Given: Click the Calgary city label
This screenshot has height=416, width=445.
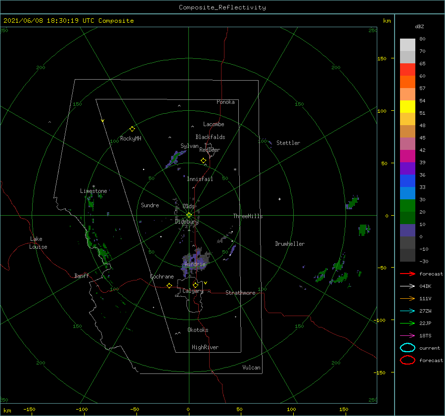Looking at the screenshot, I should pyautogui.click(x=193, y=291).
